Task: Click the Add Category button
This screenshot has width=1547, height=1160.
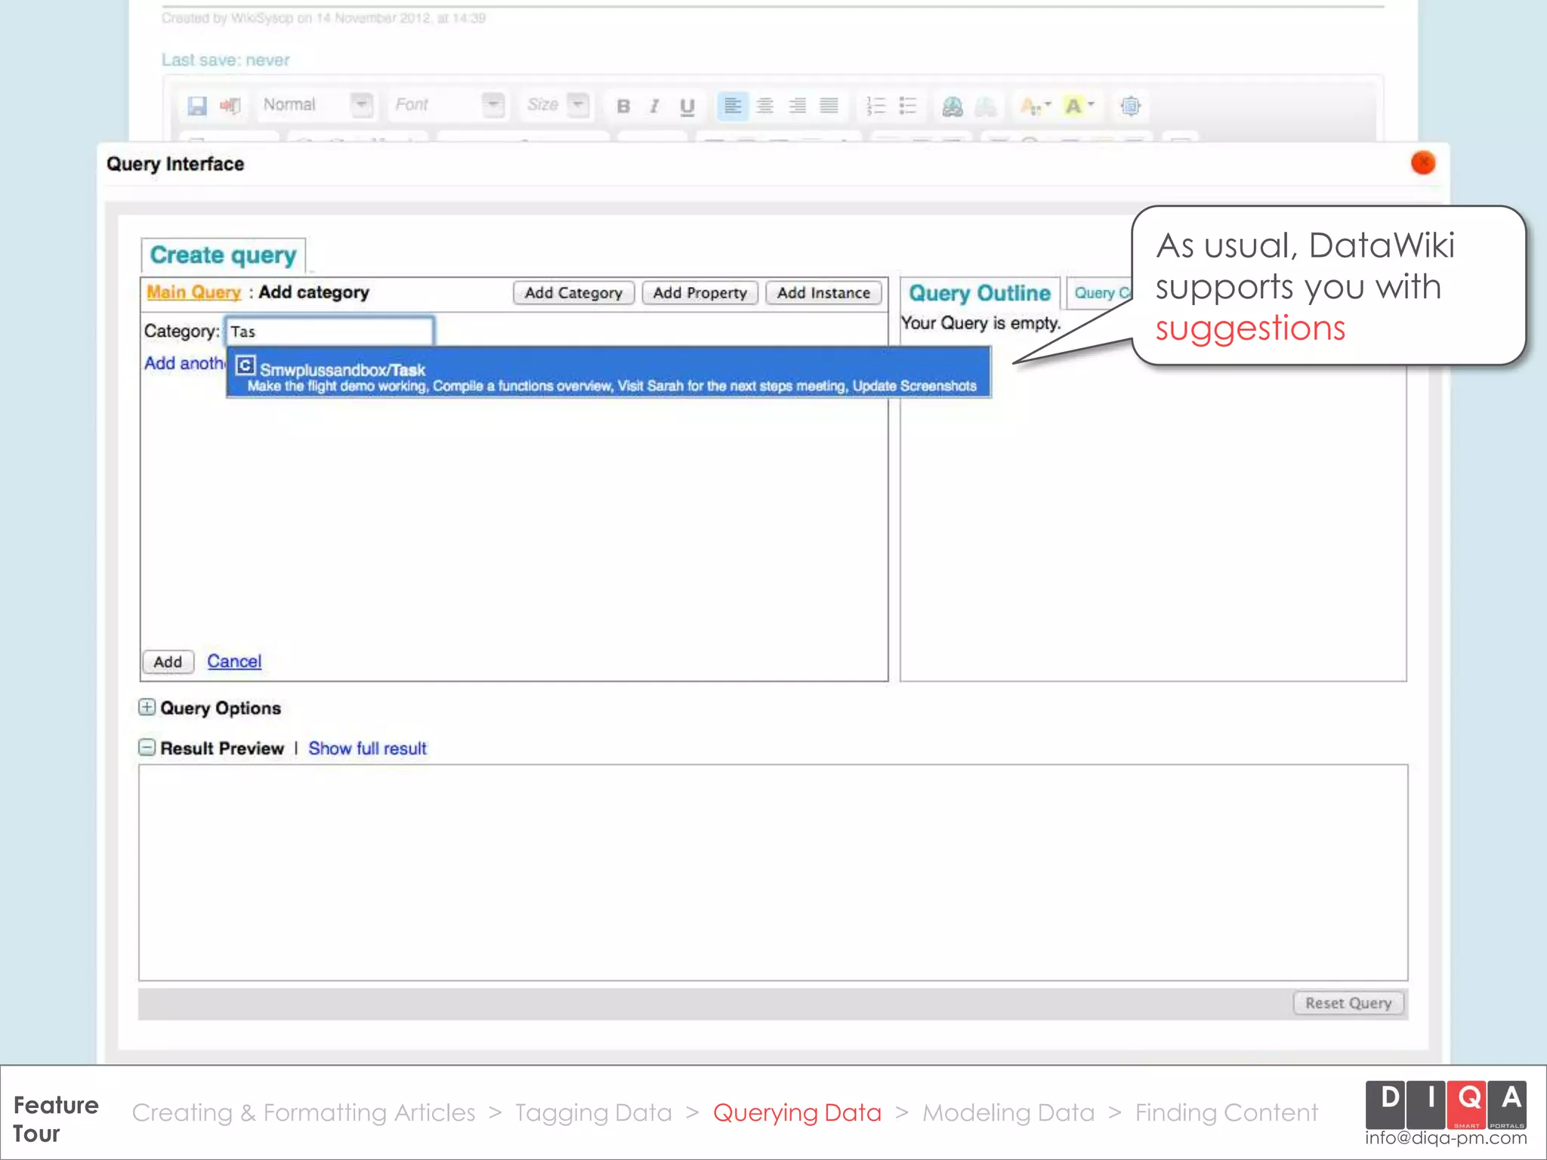Action: pos(573,293)
